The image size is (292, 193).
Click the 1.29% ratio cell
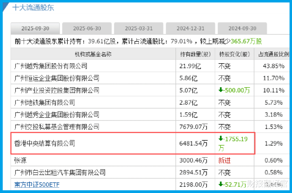[274, 144]
